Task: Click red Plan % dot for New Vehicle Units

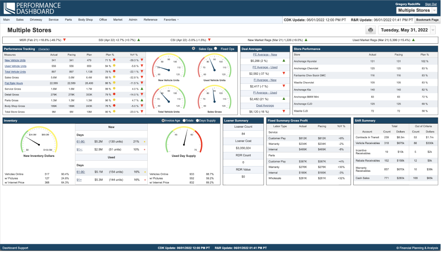Action: (x=114, y=60)
